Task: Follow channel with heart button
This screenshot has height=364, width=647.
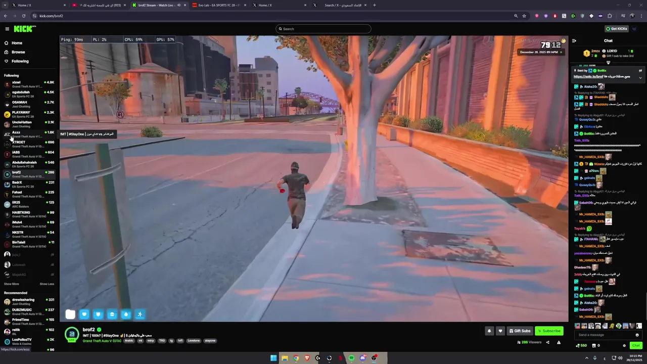Action: coord(500,331)
